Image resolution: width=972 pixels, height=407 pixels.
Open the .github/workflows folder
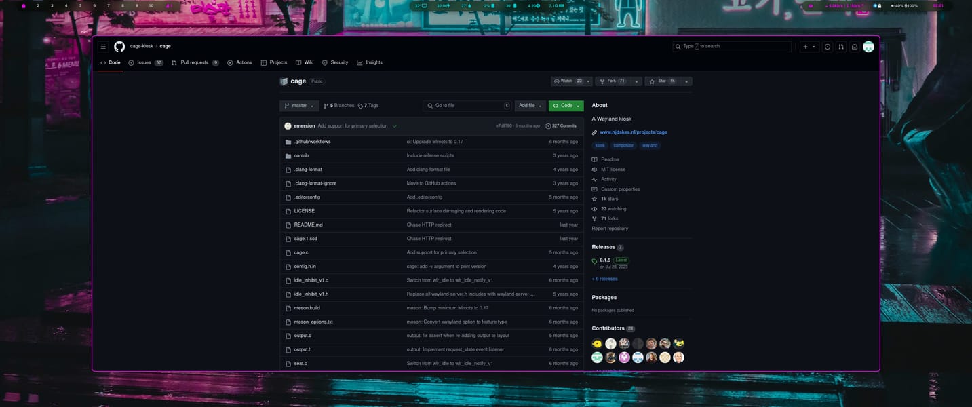[313, 142]
